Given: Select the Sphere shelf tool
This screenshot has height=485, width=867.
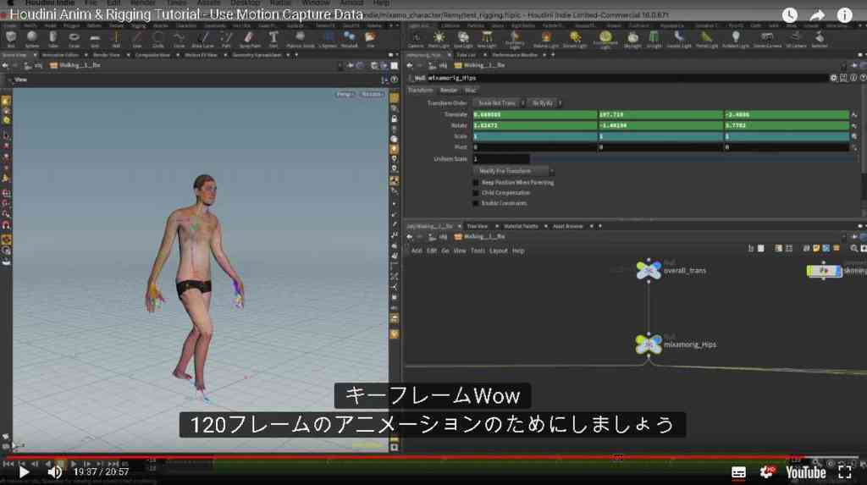Looking at the screenshot, I should (31, 39).
